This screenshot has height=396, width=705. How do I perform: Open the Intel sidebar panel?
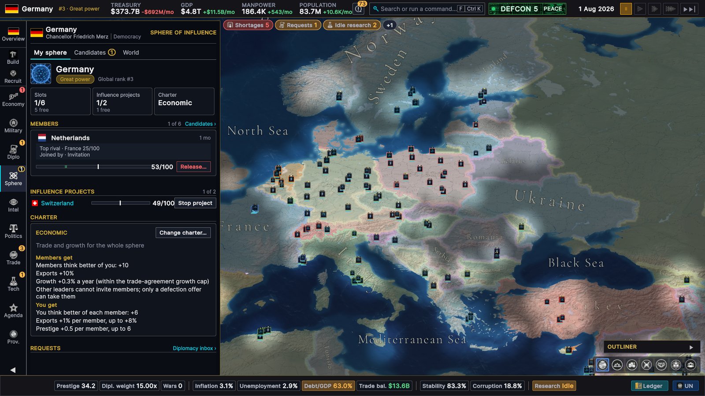[13, 205]
